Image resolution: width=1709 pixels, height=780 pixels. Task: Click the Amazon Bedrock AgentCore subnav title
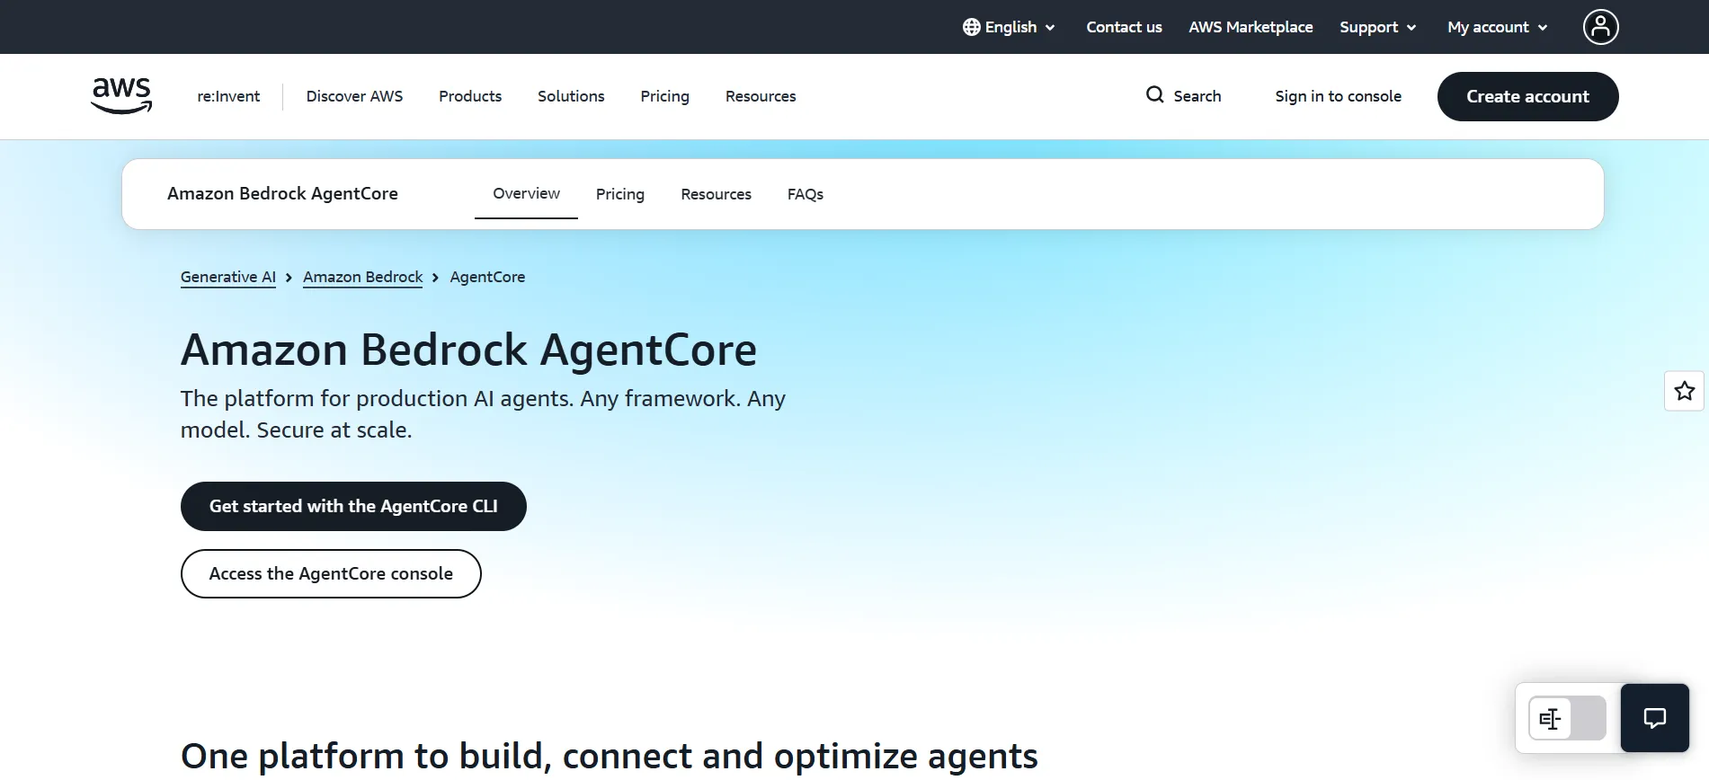point(282,193)
